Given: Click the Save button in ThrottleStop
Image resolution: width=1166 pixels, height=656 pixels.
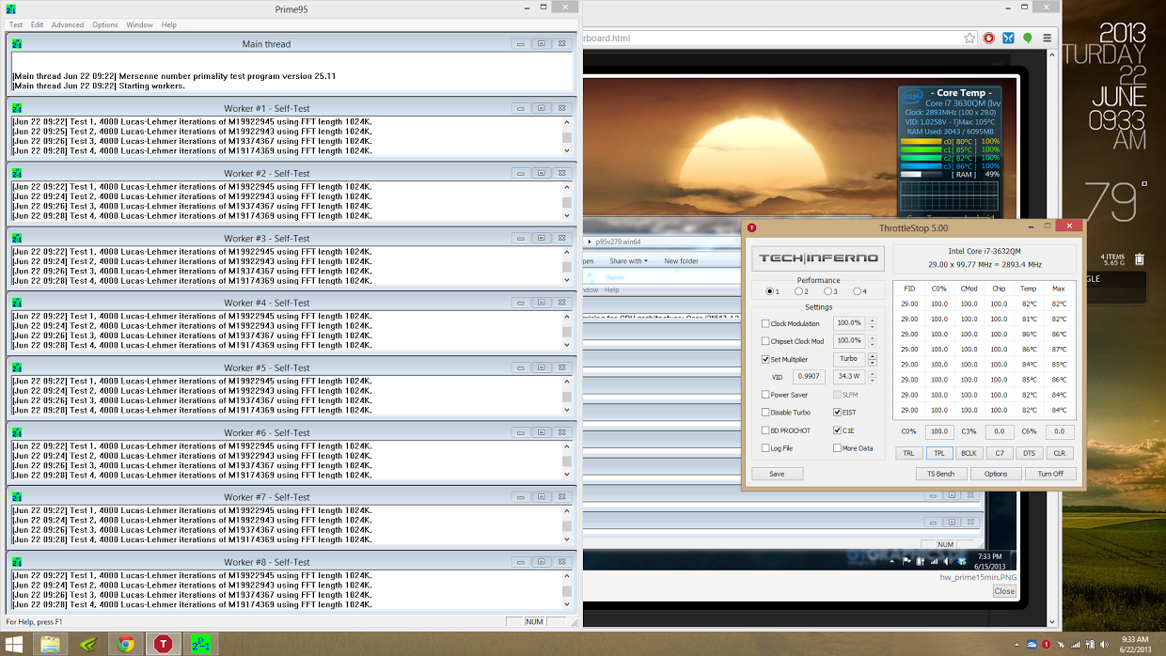Looking at the screenshot, I should pyautogui.click(x=777, y=474).
